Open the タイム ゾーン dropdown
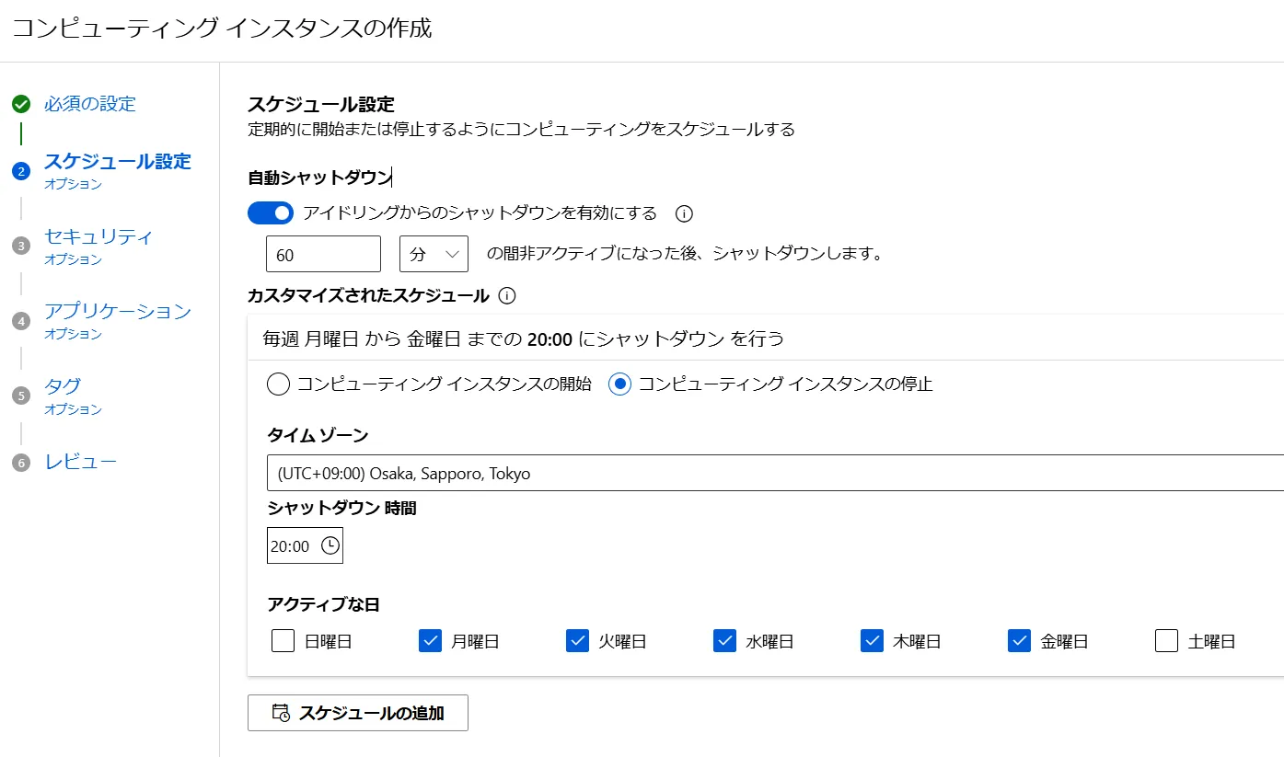 tap(773, 474)
